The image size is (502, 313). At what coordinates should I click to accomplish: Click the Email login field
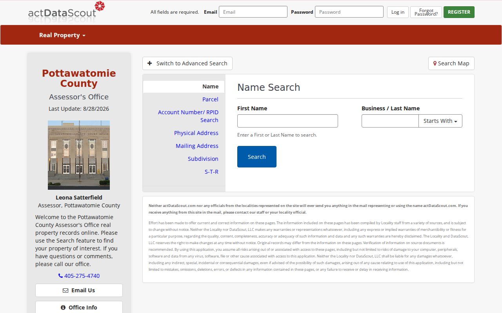[x=253, y=12]
